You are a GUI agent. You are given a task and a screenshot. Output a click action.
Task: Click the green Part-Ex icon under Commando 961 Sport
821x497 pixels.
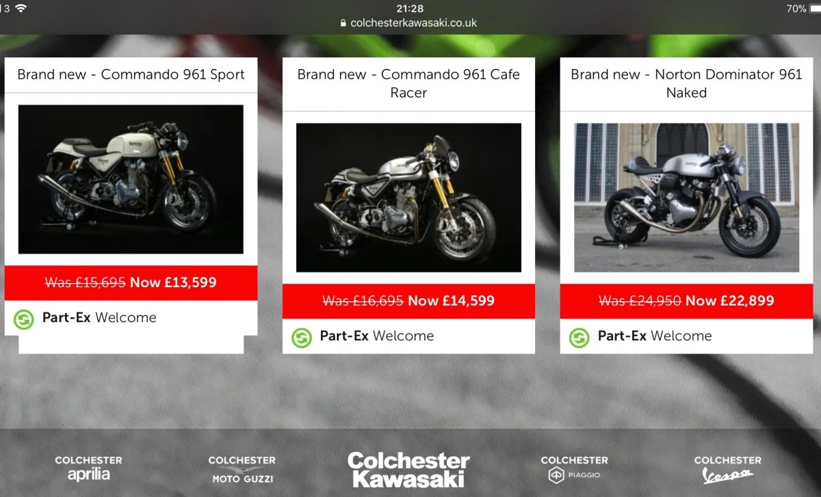pos(23,319)
